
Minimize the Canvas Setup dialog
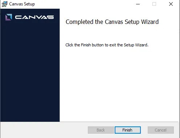click(x=138, y=4)
